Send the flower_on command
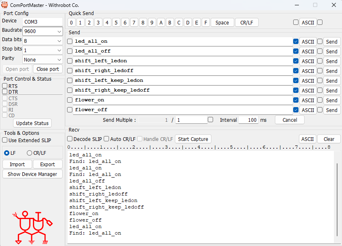Screen dimensions: 342x246 pos(332,100)
